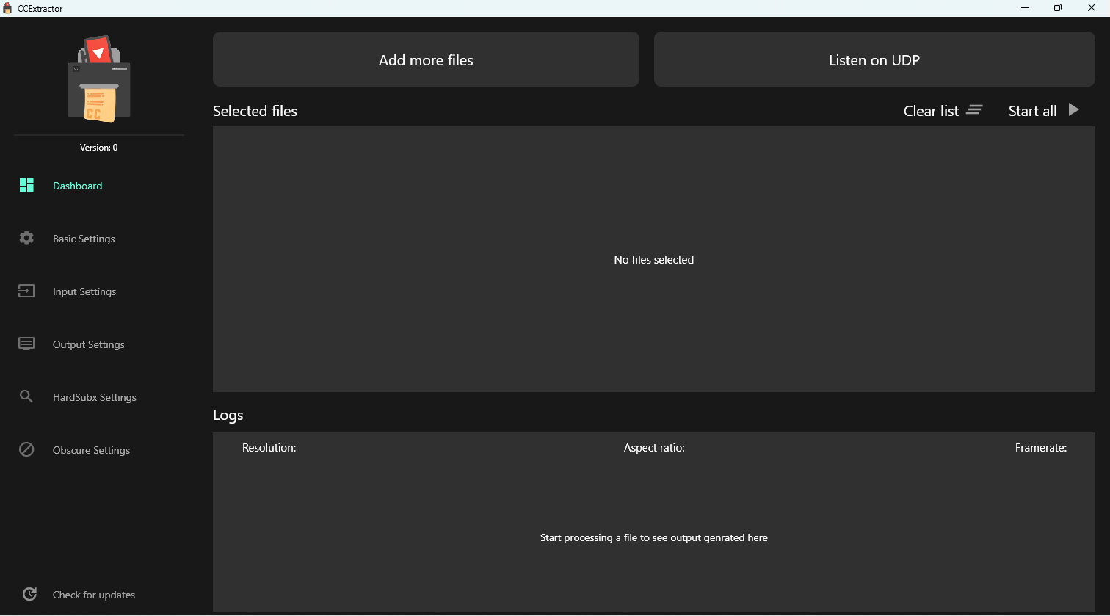This screenshot has width=1110, height=616.
Task: Click the Clear list lines icon
Action: point(974,110)
